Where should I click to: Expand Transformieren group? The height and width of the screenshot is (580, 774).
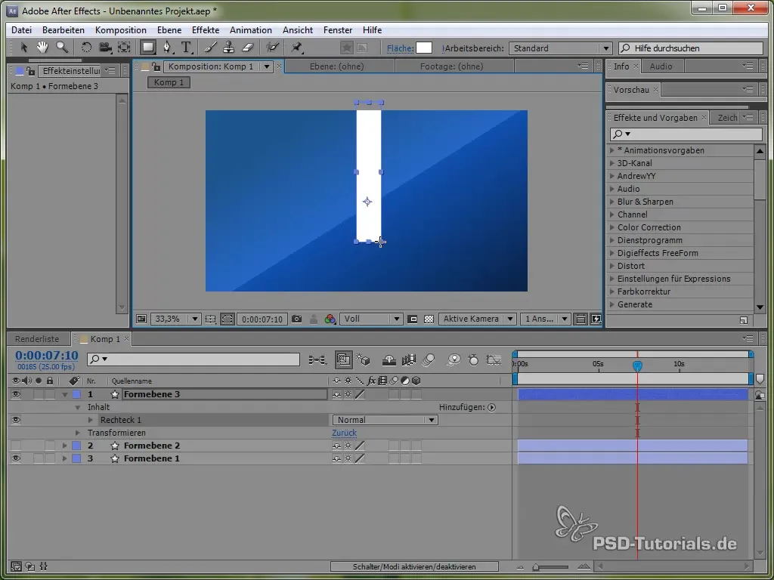(x=78, y=433)
